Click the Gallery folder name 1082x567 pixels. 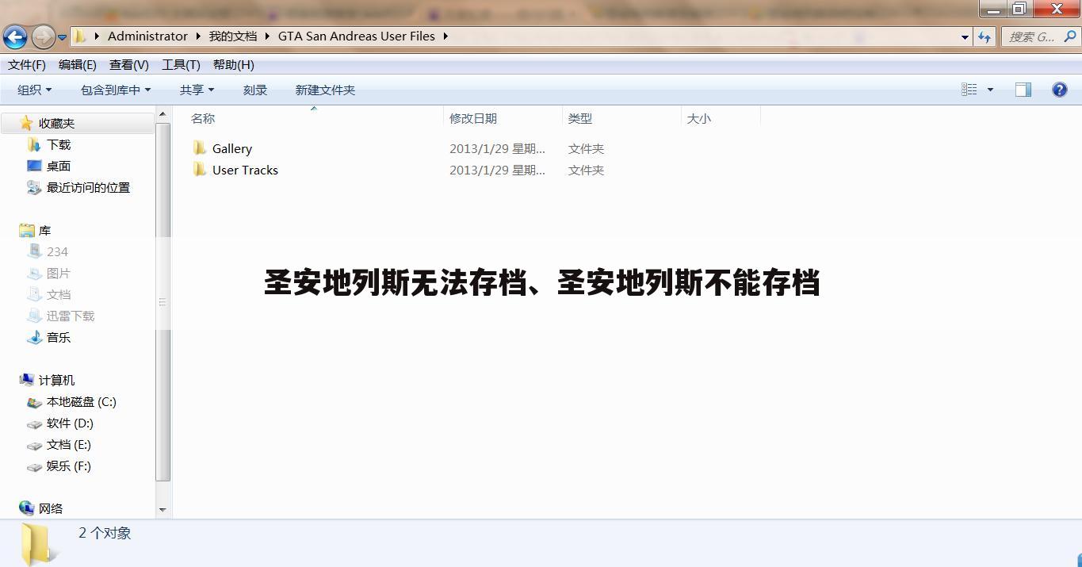coord(232,148)
